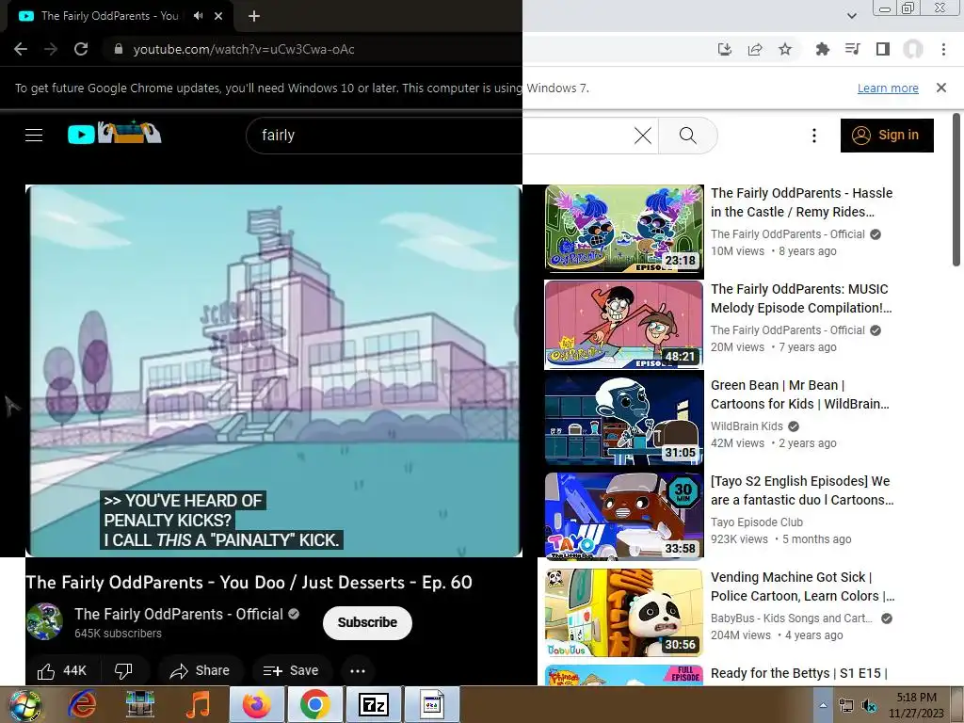Click the magnifier search button

coord(688,136)
